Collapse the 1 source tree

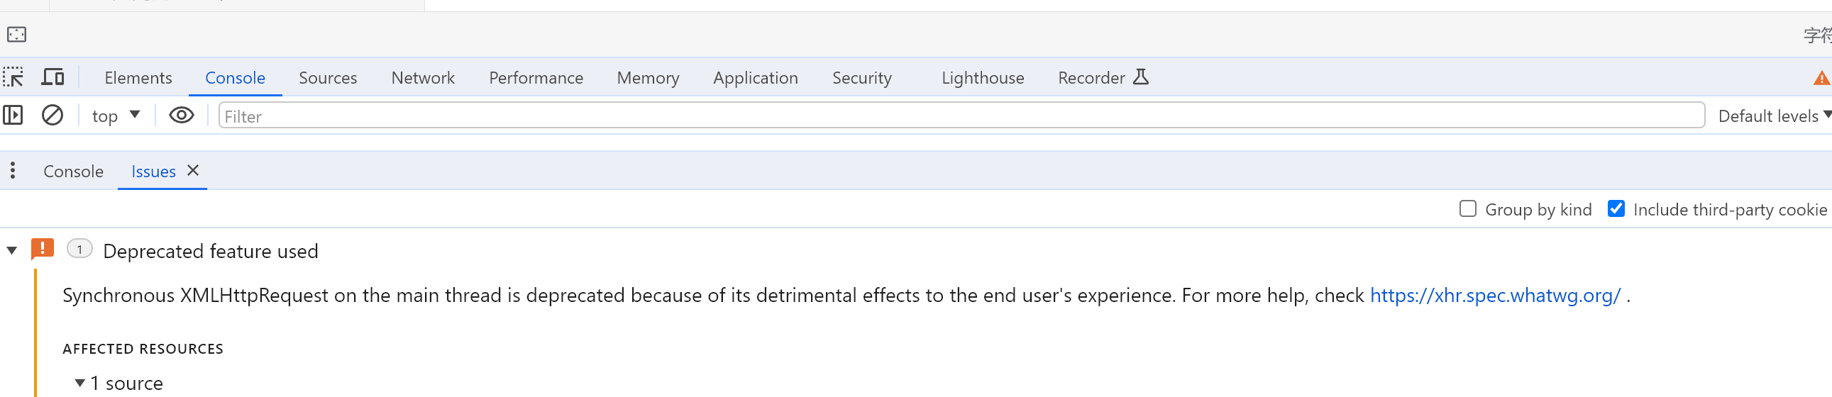[79, 384]
